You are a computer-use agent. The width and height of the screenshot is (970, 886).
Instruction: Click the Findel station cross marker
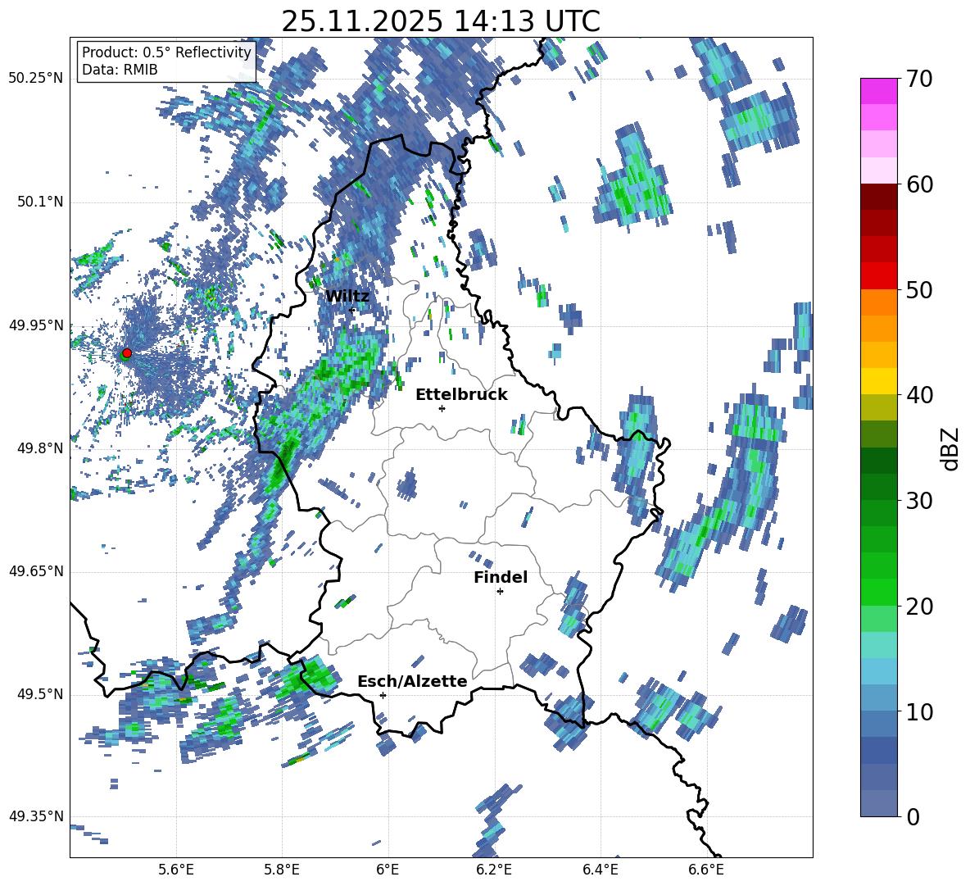(x=500, y=592)
